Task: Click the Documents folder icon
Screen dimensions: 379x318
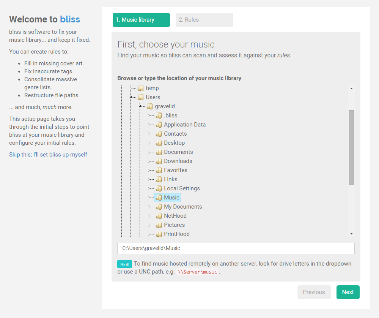Action: point(159,152)
